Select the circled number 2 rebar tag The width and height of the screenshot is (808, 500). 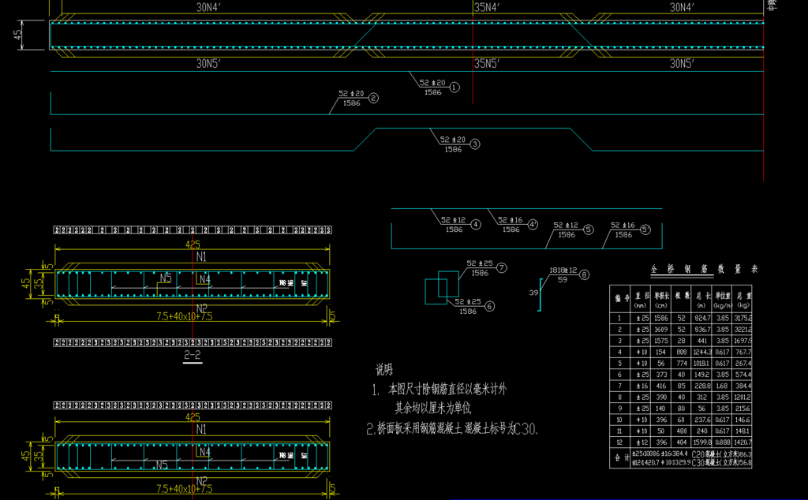373,99
